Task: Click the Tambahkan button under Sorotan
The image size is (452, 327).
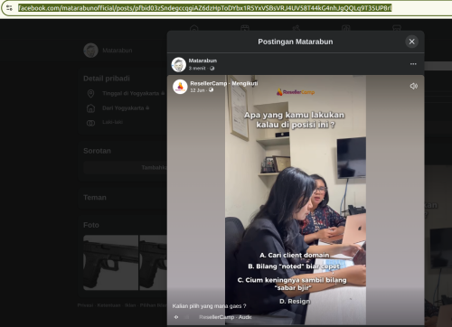Action: [x=125, y=167]
